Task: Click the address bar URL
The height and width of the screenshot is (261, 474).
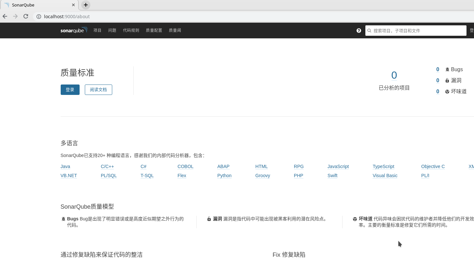Action: point(67,17)
